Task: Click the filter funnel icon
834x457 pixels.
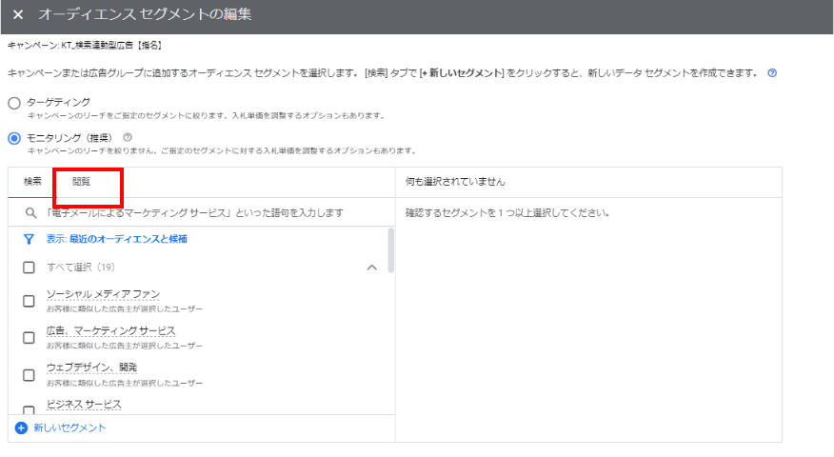Action: tap(29, 239)
